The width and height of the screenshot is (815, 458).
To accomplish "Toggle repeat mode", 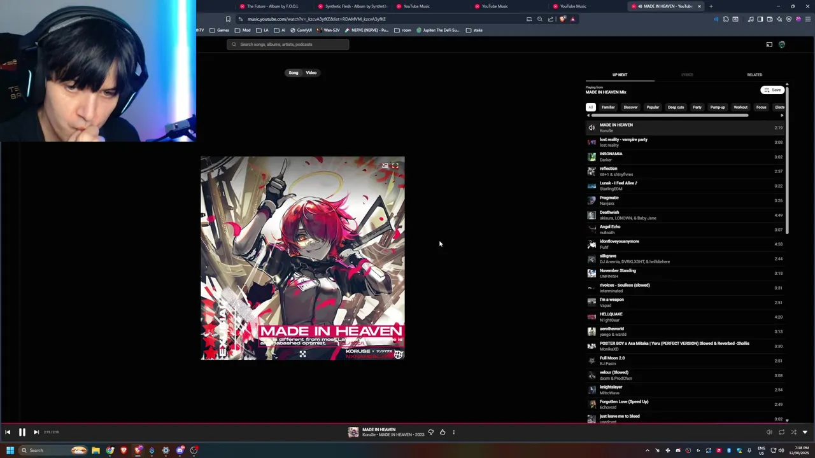I will click(781, 432).
